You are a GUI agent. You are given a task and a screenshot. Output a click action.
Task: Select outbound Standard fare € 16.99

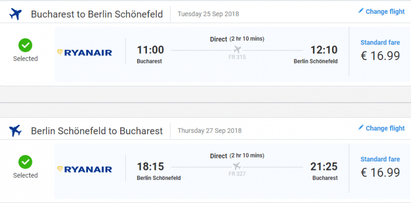point(380,56)
